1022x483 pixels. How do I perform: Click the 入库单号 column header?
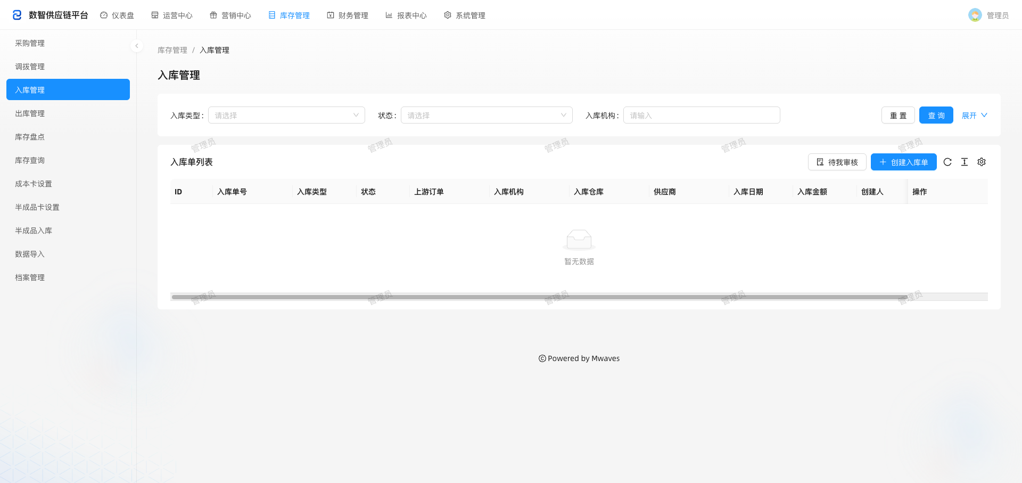point(253,192)
